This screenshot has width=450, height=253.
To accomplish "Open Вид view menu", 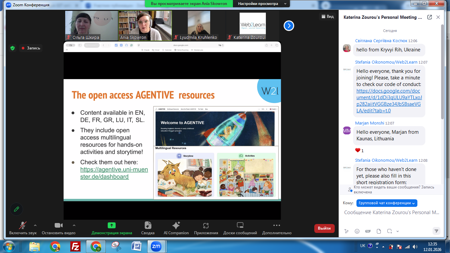I will pos(327,16).
